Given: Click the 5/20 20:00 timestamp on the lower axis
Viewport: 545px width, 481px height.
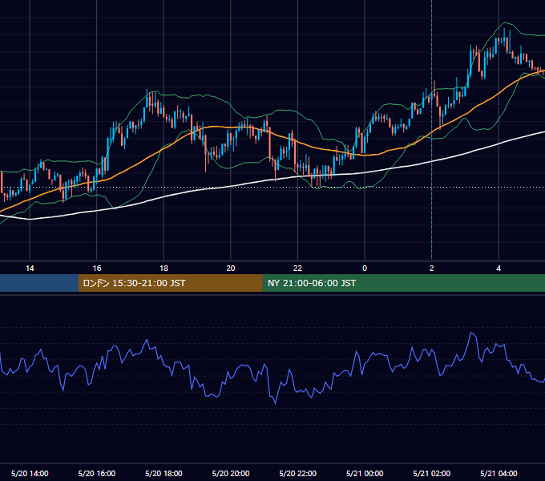Looking at the screenshot, I should coord(231,473).
